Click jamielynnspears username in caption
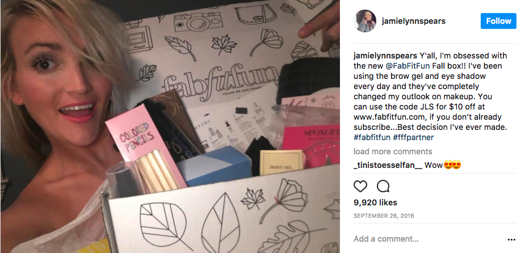Image resolution: width=521 pixels, height=253 pixels. click(x=385, y=56)
